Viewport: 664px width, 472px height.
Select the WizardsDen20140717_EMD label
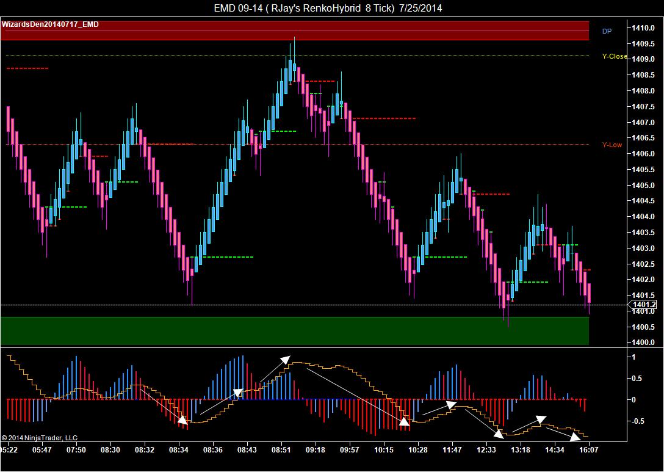(51, 24)
